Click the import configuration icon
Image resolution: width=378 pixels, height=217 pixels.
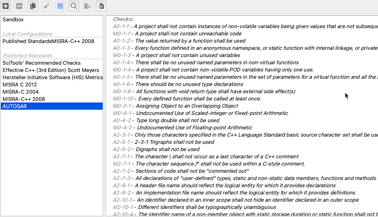click(x=101, y=6)
